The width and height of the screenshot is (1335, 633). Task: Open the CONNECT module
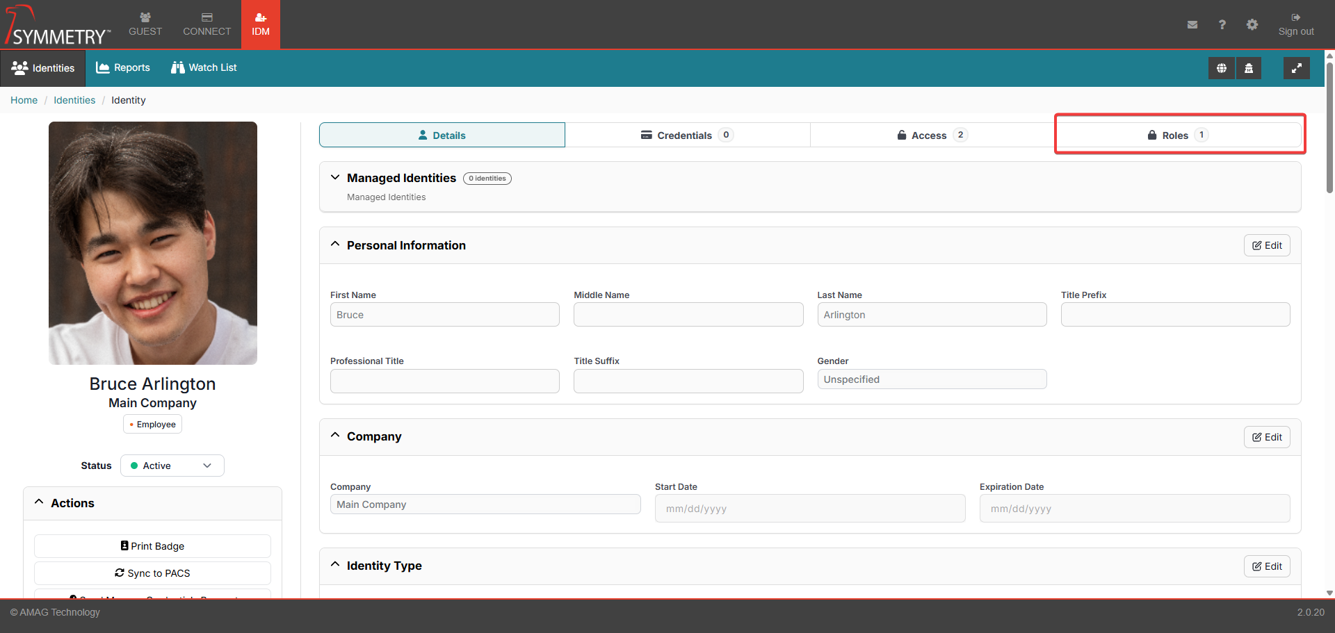click(207, 24)
